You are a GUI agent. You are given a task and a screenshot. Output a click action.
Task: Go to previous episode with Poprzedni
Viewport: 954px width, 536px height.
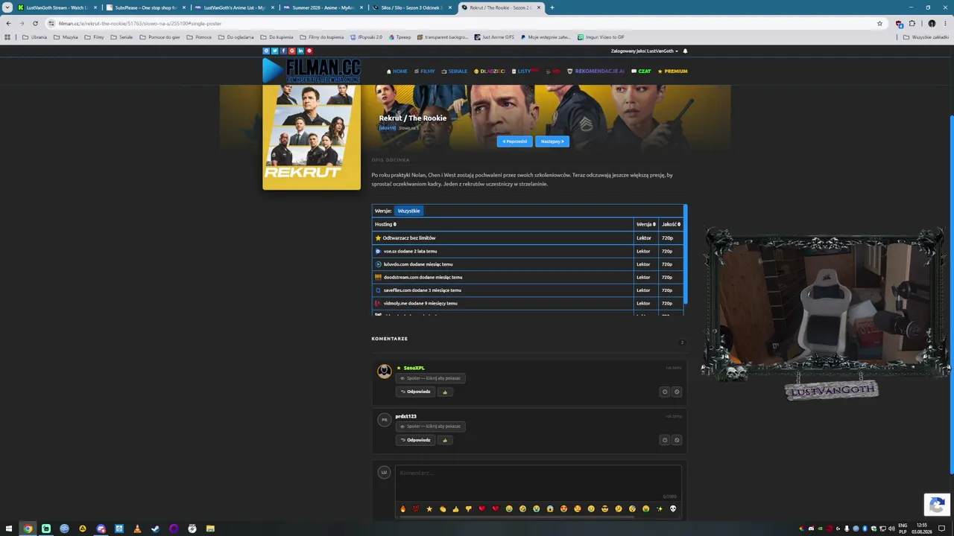(514, 141)
